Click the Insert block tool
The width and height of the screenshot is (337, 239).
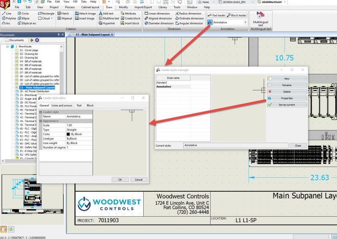pos(130,23)
